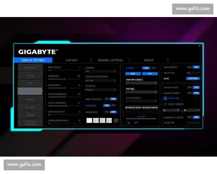Click the Contrast slider track

64,79
